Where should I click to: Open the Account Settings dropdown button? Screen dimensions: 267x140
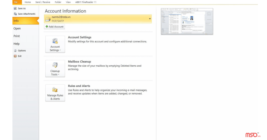point(55,44)
